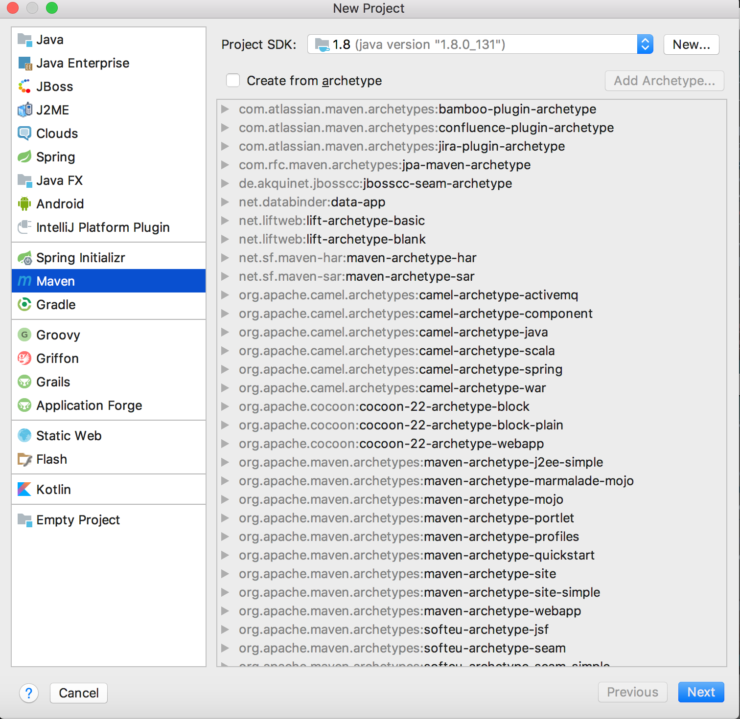
Task: Choose Empty Project from the sidebar
Action: [77, 519]
